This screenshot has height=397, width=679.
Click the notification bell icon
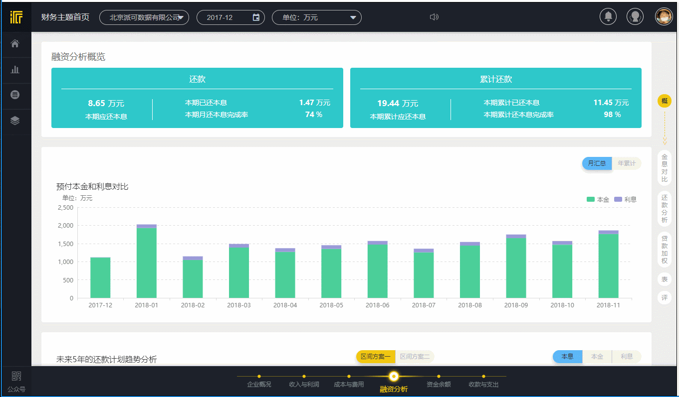coord(608,17)
